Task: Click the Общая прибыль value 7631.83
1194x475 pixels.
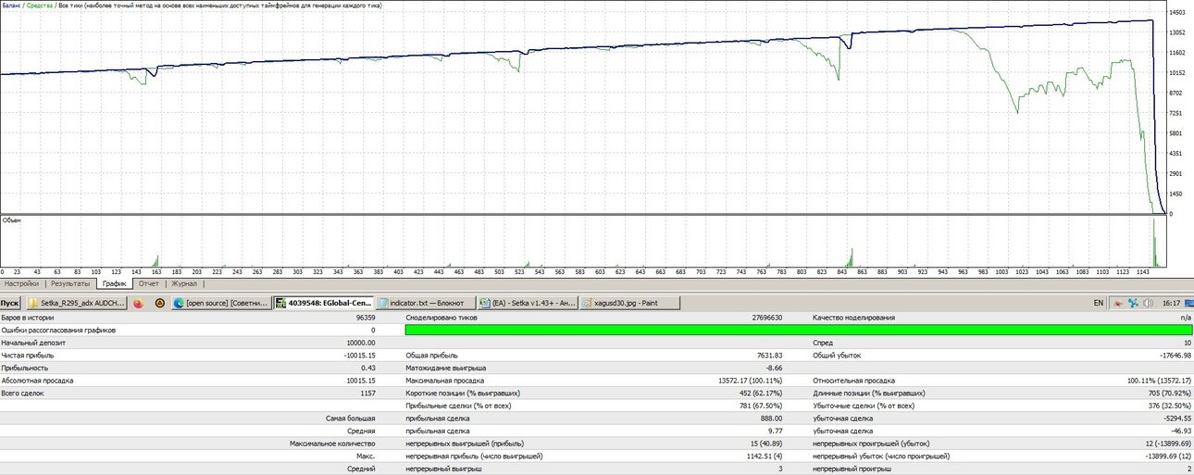Action: [x=770, y=355]
